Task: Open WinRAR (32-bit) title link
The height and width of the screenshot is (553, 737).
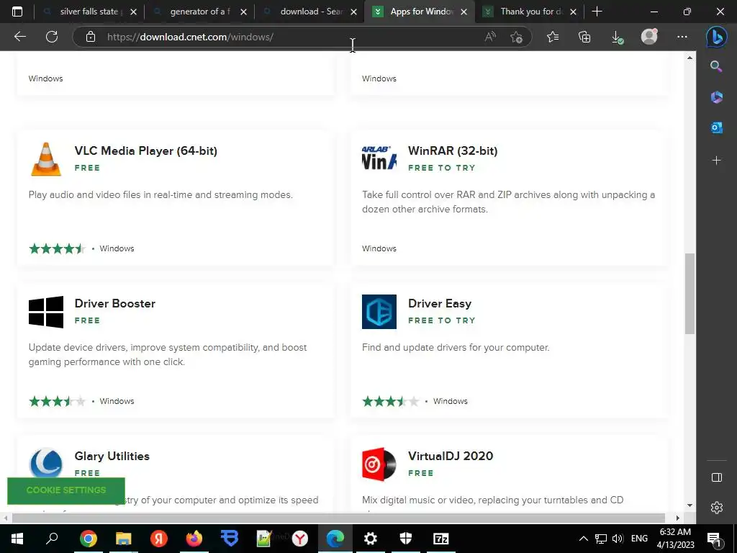Action: [453, 151]
